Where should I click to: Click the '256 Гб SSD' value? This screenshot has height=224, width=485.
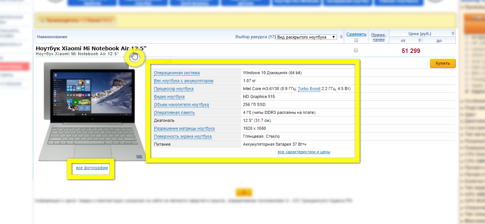click(x=254, y=104)
